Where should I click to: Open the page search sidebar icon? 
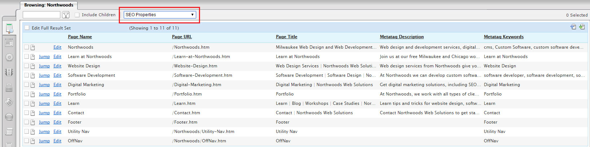point(9,28)
